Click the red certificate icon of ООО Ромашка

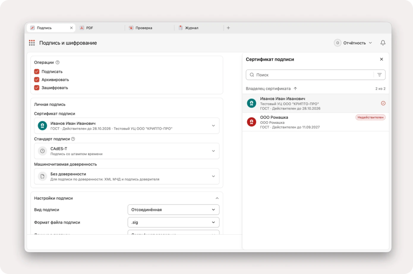click(252, 122)
